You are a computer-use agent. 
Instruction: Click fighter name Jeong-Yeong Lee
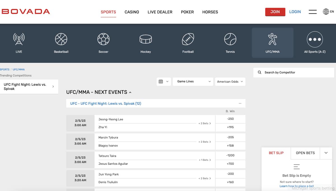coord(111,119)
